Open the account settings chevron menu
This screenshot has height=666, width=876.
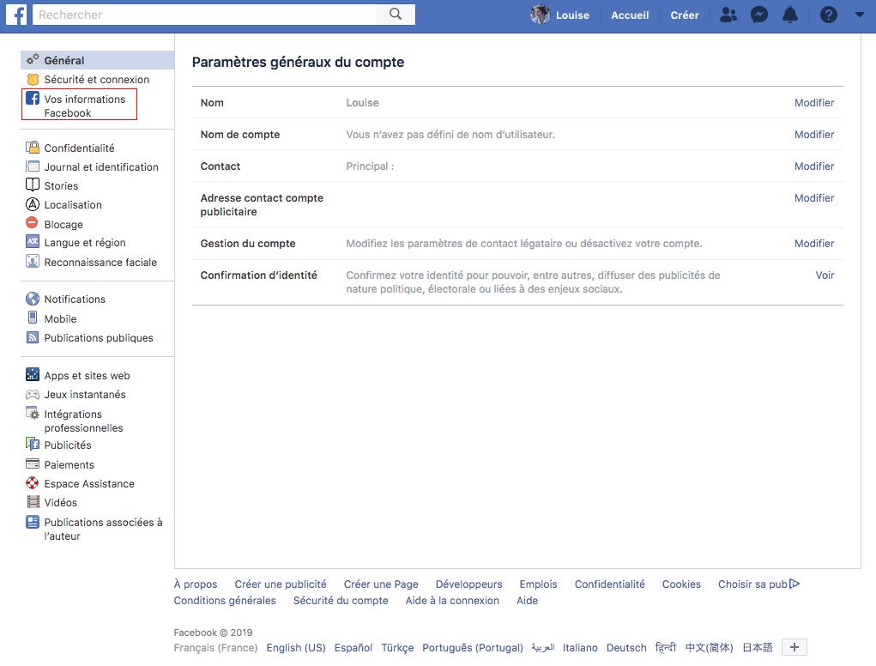click(x=859, y=15)
